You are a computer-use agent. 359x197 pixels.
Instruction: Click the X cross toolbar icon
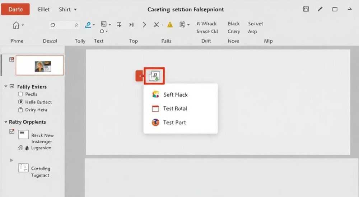[x=157, y=25]
